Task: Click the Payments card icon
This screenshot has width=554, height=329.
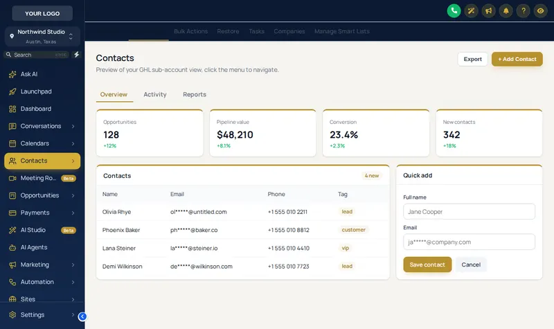Action: (12, 213)
